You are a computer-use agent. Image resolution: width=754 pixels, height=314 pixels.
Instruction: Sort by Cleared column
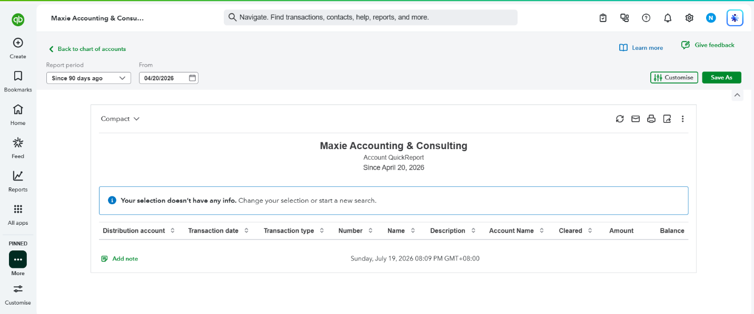(590, 231)
